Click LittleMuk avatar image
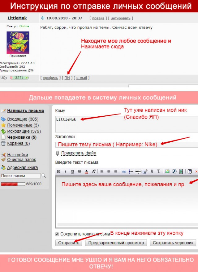This screenshot has height=272, width=198. pos(18,42)
